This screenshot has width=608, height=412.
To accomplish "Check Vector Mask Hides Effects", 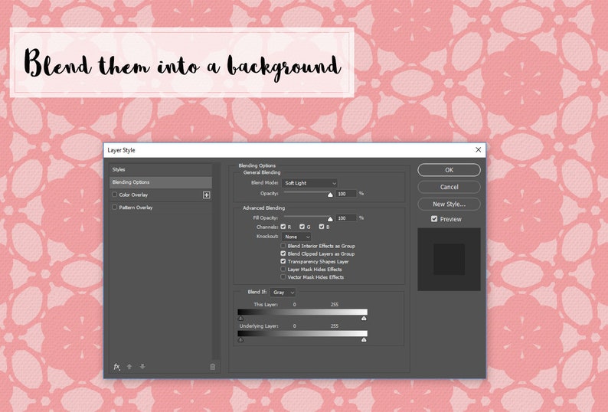I will [283, 276].
